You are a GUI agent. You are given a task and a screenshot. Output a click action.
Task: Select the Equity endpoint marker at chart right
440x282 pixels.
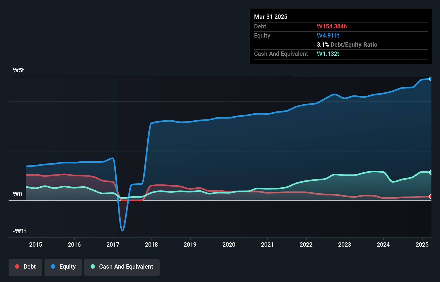tap(431, 79)
